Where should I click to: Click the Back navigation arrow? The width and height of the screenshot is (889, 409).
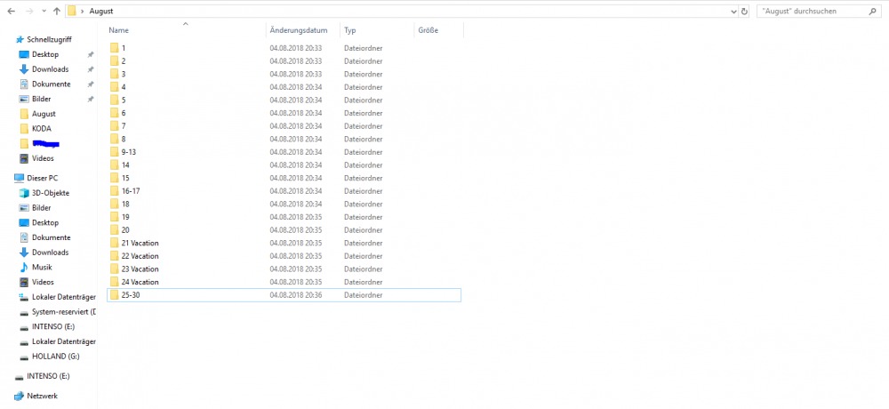tap(10, 11)
